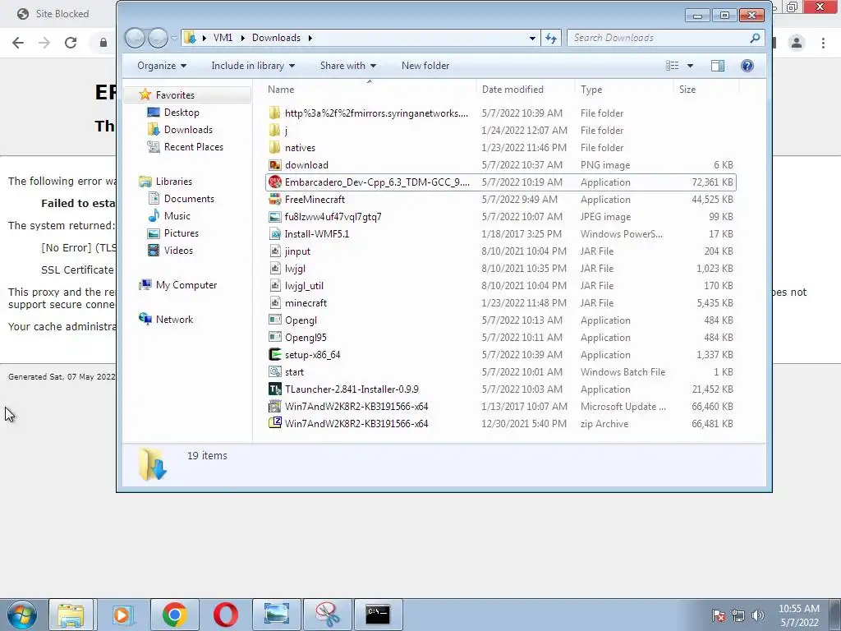Viewport: 841px width, 631px height.
Task: Open the recent pages dropdown arrow
Action: [x=174, y=38]
